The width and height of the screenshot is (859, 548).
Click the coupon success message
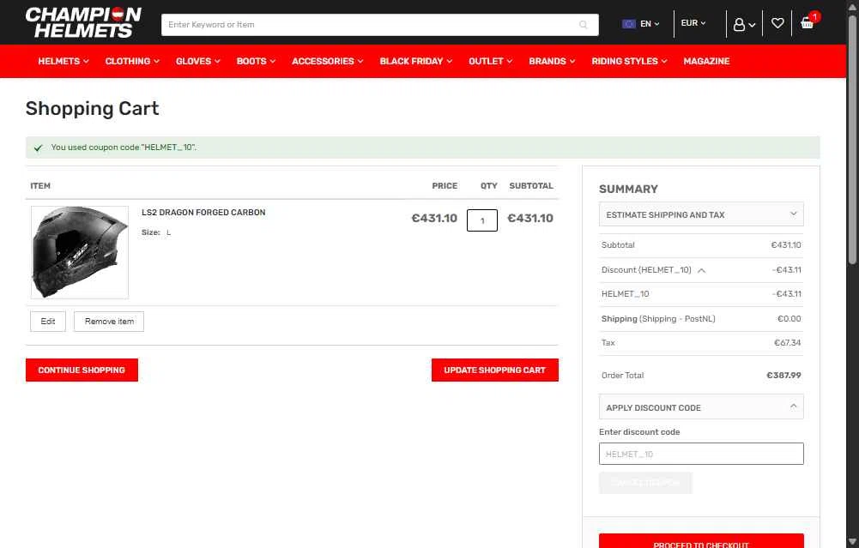[422, 148]
